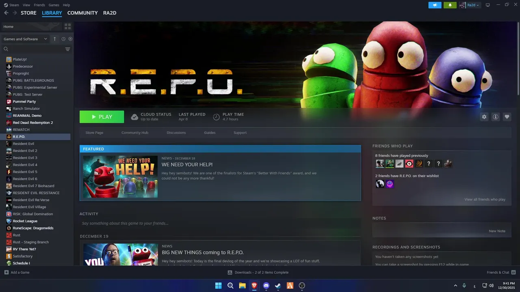Screen dimensions: 520x292
Task: Open the R.E.P.O. game info icon
Action: (495, 117)
